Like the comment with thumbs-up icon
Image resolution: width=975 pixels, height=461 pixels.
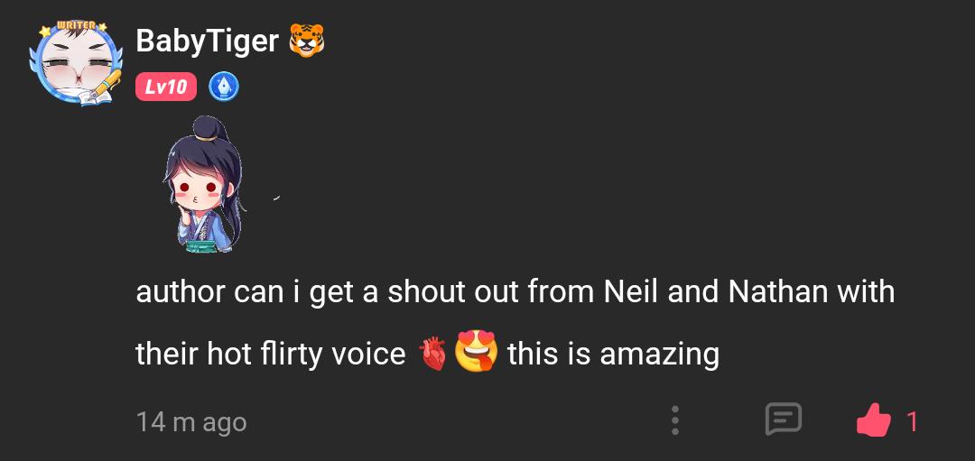pos(872,420)
